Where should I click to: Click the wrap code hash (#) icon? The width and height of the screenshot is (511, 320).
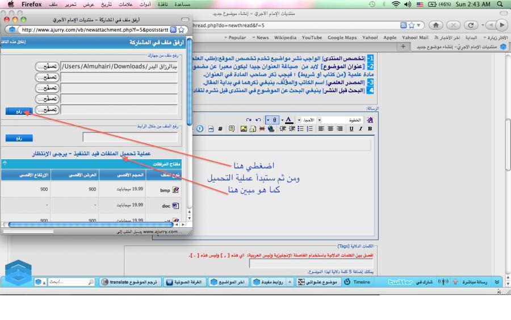[x=220, y=129]
